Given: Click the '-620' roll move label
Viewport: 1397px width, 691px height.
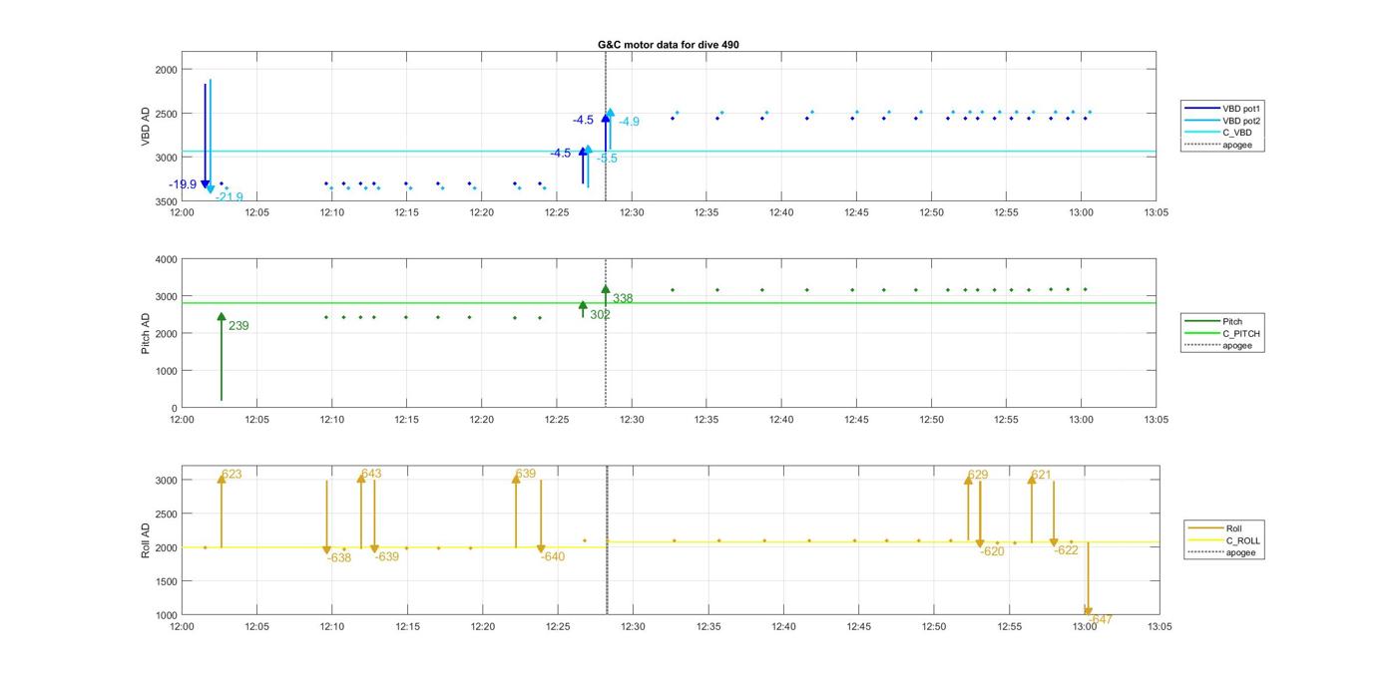Looking at the screenshot, I should click(x=992, y=551).
